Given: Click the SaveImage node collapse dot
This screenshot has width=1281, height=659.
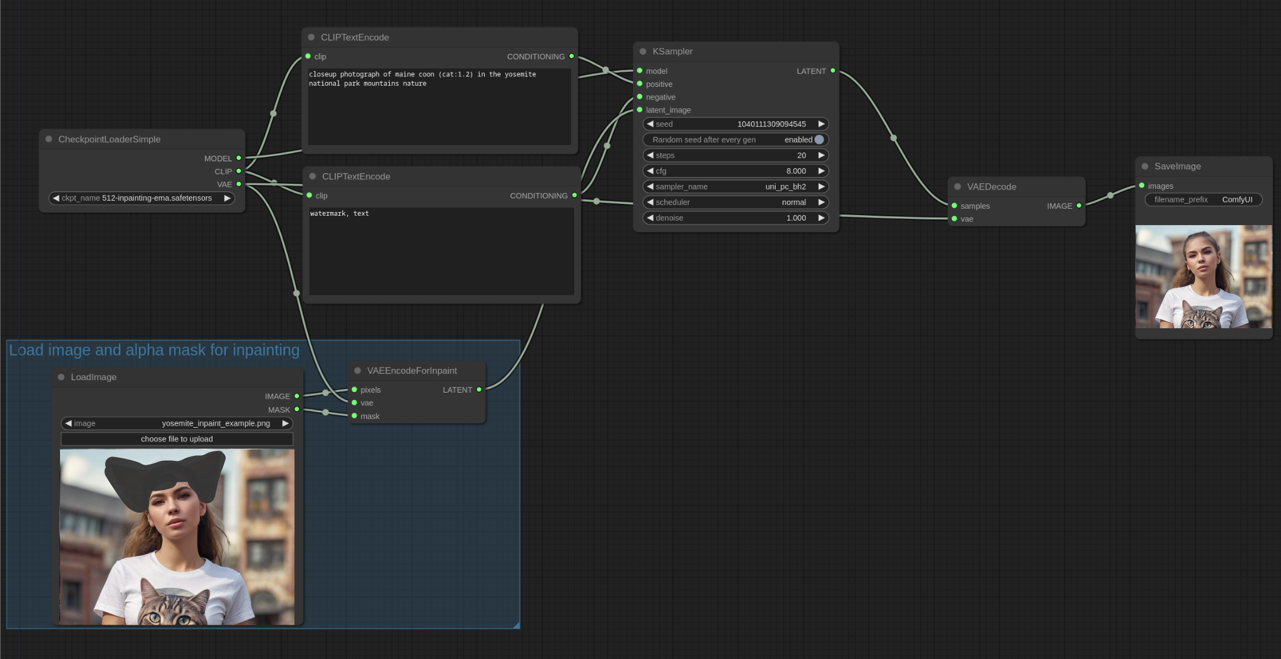Looking at the screenshot, I should click(x=1145, y=166).
